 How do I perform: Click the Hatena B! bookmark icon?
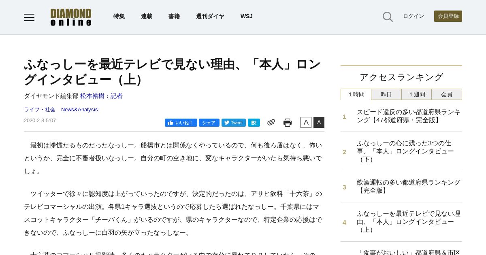(x=254, y=123)
